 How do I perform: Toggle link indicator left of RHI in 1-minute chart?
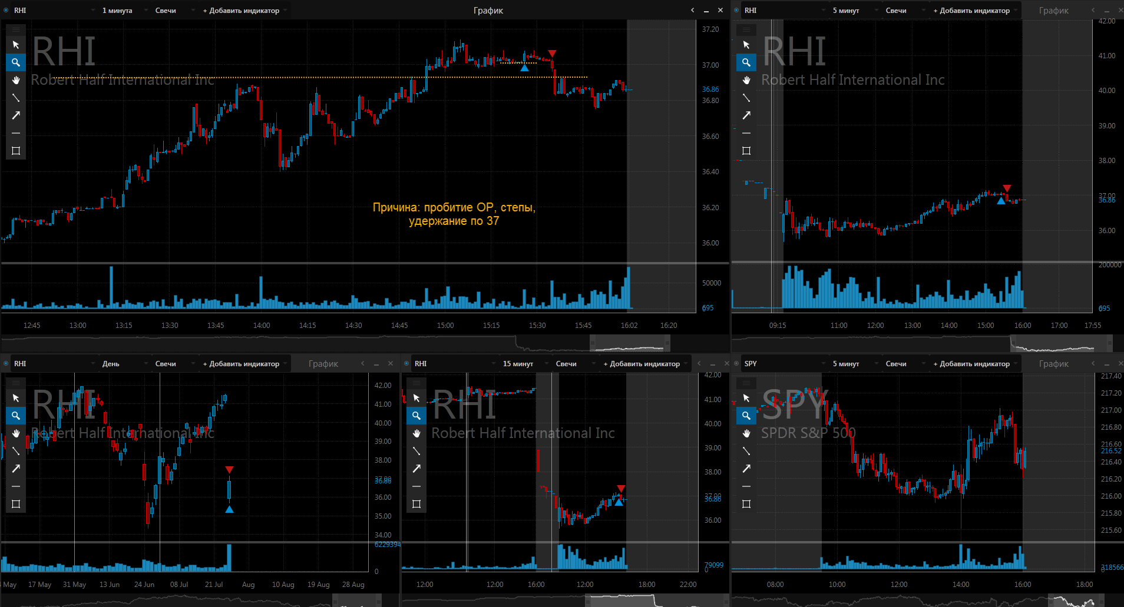coord(6,11)
